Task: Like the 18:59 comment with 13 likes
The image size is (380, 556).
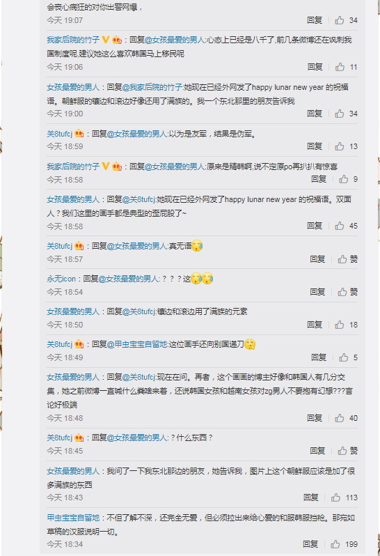Action: coord(339,146)
